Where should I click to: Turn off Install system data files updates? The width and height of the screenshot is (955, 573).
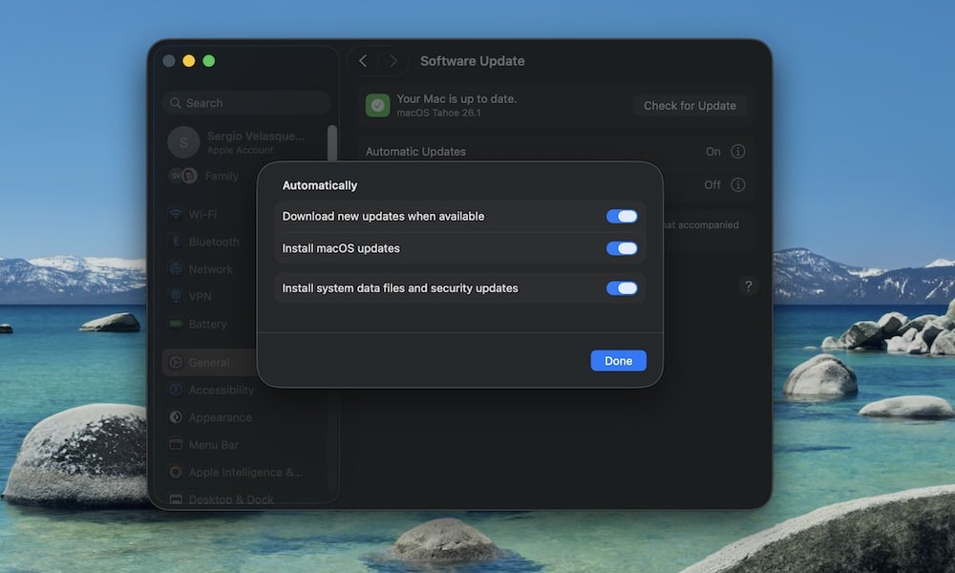[622, 287]
